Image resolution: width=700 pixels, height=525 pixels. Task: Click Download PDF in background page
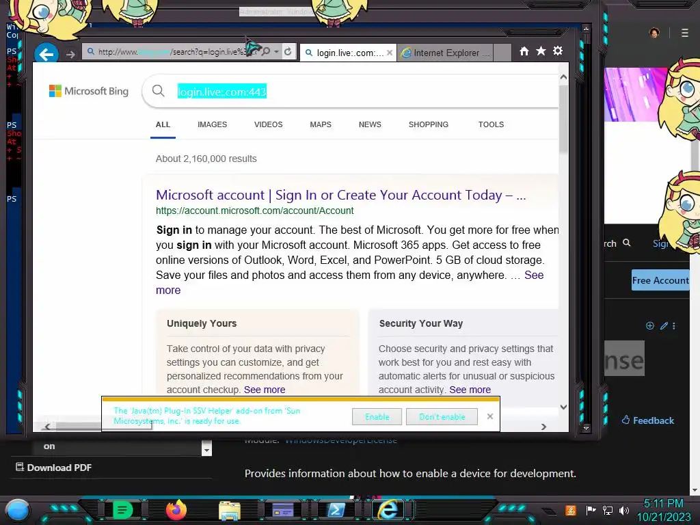pos(53,468)
